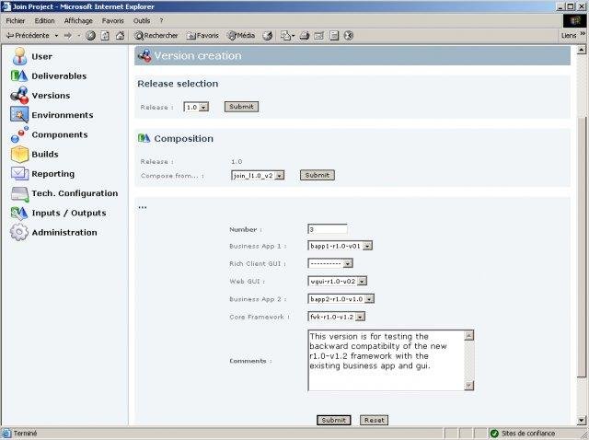Click the Sites de confiance status zone

[523, 434]
